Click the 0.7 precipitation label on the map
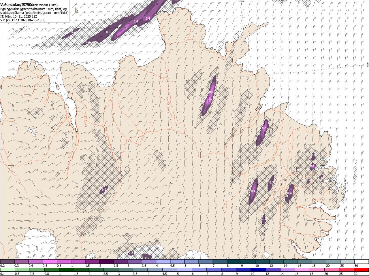Screen dimensions: 369x276 click(210, 100)
